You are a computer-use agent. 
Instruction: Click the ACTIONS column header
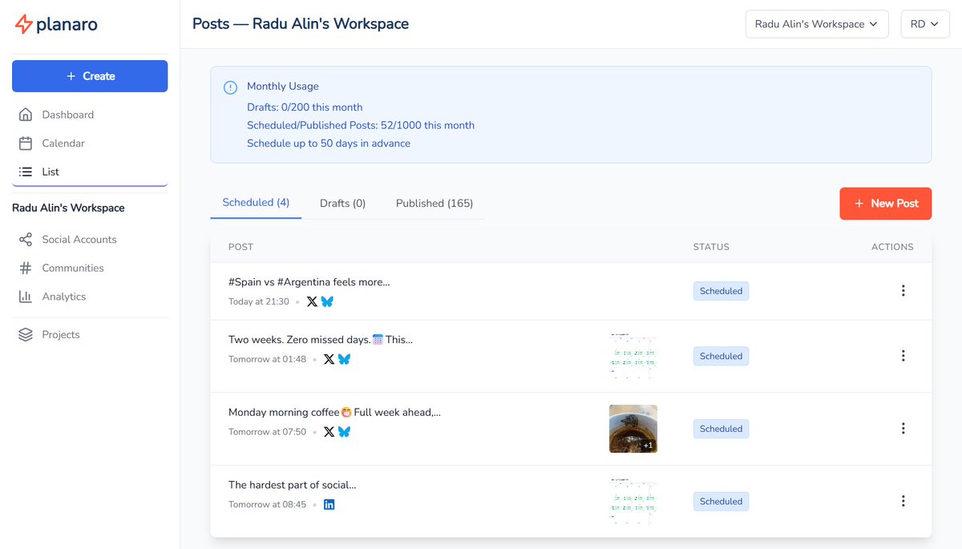(x=892, y=247)
